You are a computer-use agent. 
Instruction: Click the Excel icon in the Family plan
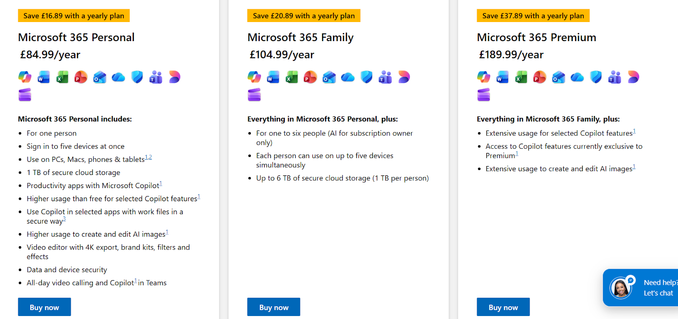292,77
